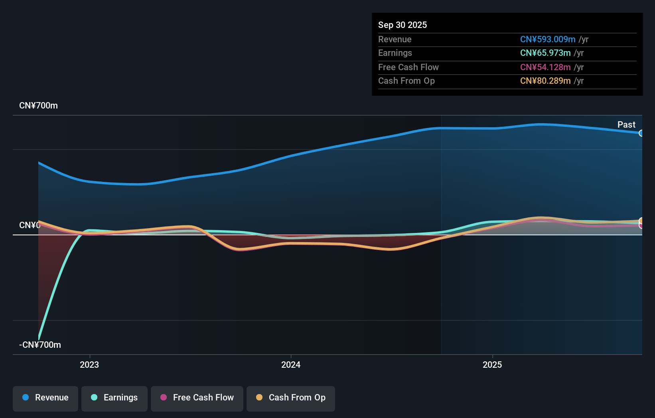This screenshot has height=418, width=655.
Task: Click the 2024 axis label
Action: tap(290, 365)
